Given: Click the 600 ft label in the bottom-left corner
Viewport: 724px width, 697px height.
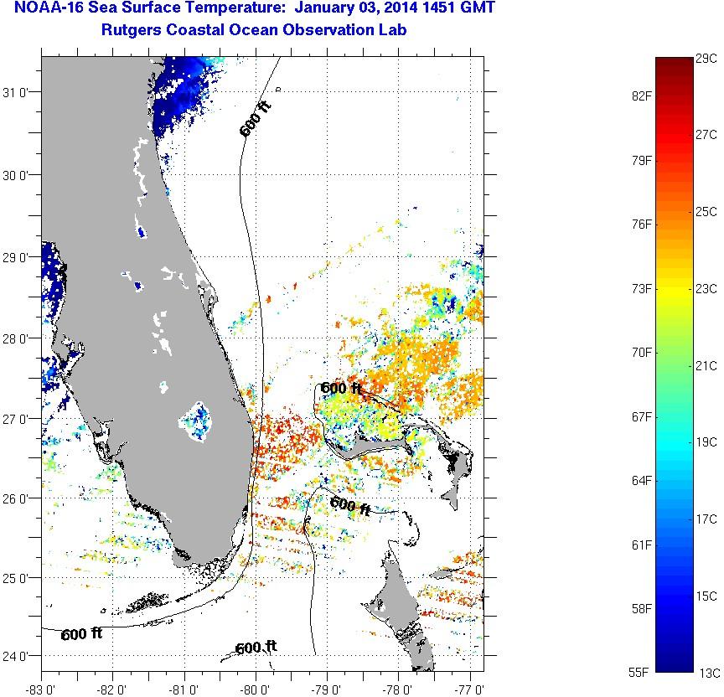Looking at the screenshot, I should click(x=81, y=634).
